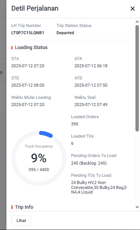Click the Lihat button
This screenshot has height=230, width=140.
coord(21,220)
